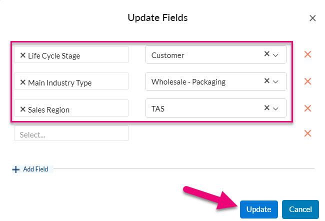325x221 pixels.
Task: Clear the TAS value selection
Action: [267, 107]
